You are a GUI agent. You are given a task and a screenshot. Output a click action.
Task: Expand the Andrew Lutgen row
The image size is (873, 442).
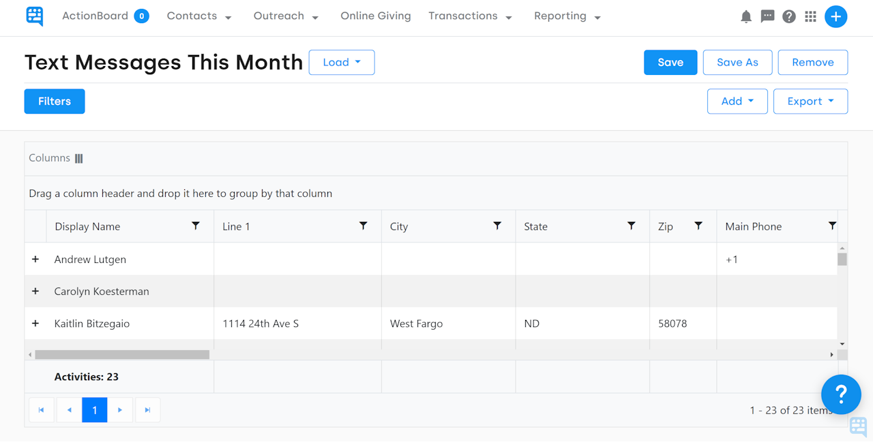pos(35,259)
